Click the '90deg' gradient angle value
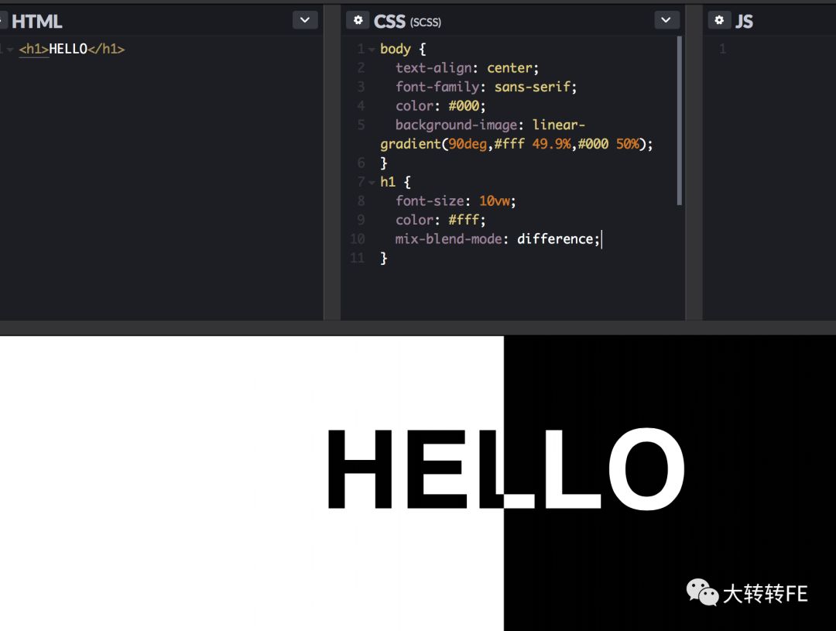 tap(467, 144)
